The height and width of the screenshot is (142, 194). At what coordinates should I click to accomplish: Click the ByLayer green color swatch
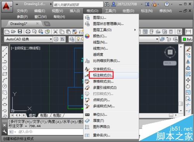click(x=184, y=39)
